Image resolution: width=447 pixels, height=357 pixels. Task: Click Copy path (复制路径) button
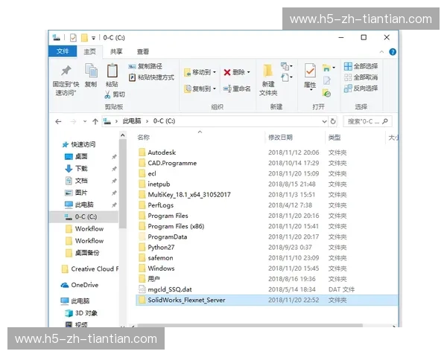(151, 66)
